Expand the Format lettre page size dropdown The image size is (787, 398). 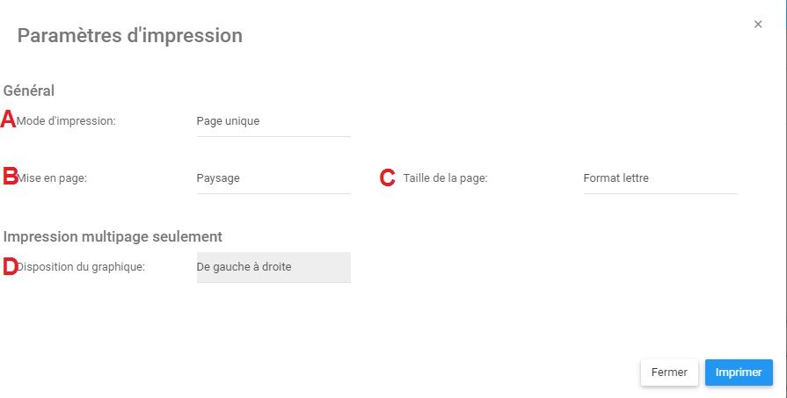(x=659, y=178)
